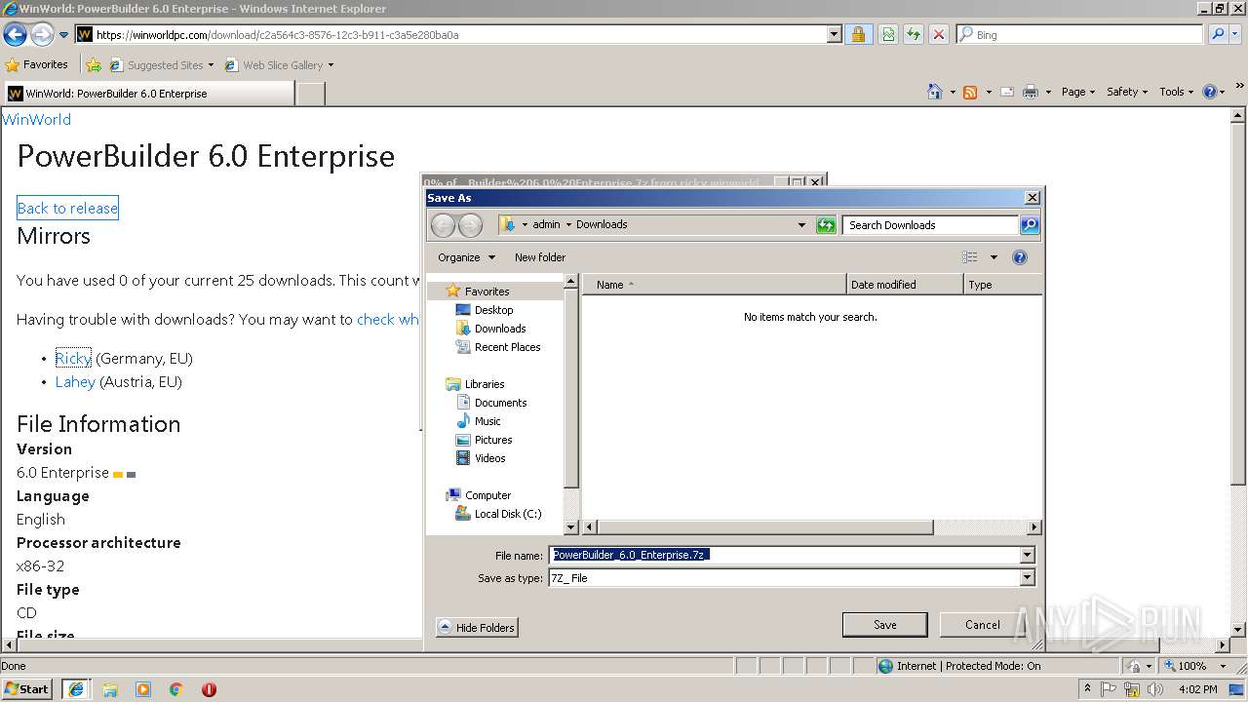The height and width of the screenshot is (702, 1248).
Task: Click the admin folder in the path bar
Action: [x=546, y=224]
